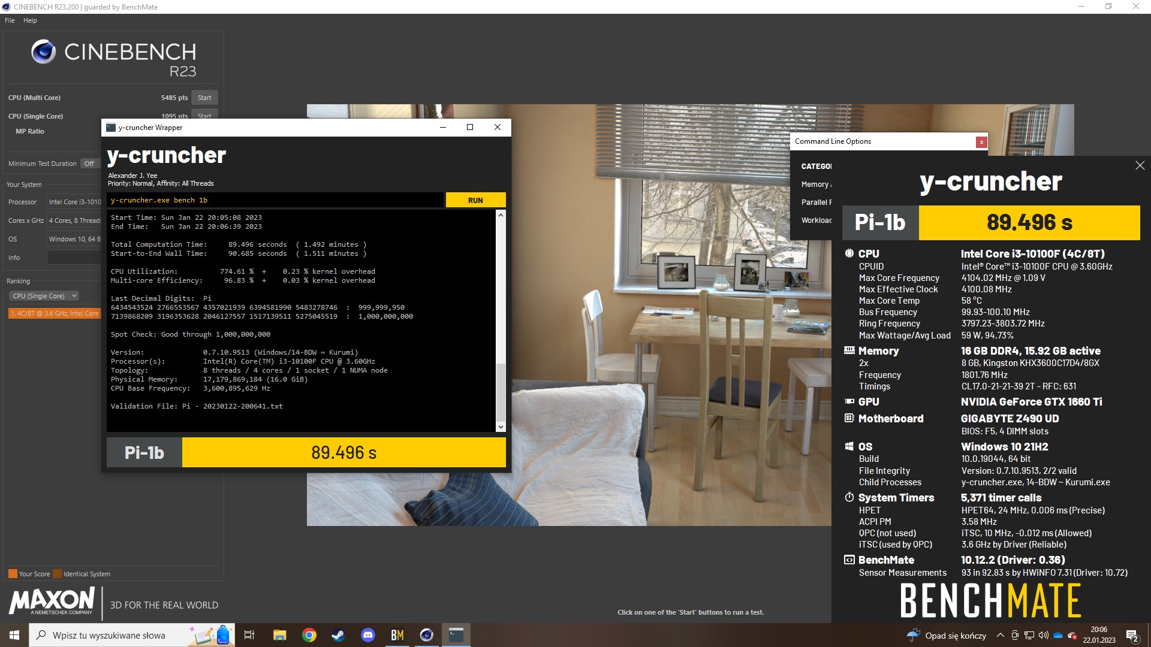The image size is (1151, 647).
Task: Click the OS Windows icon in BenchMate
Action: coord(849,446)
